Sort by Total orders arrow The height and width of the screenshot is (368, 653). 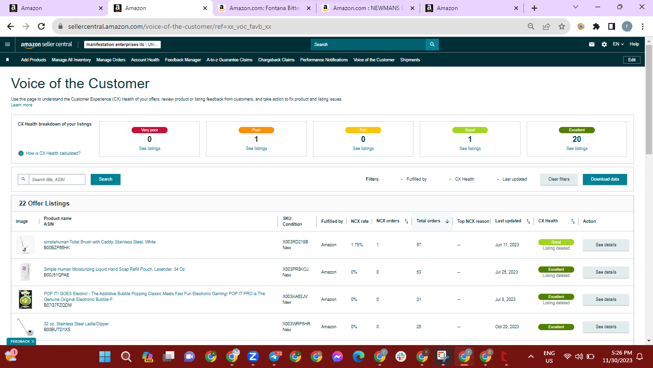point(447,221)
